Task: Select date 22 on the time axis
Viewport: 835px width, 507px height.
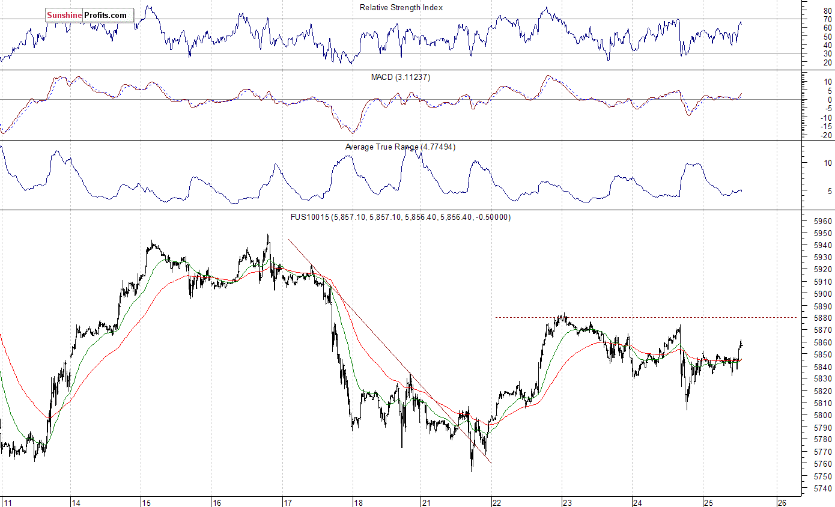Action: pyautogui.click(x=498, y=502)
